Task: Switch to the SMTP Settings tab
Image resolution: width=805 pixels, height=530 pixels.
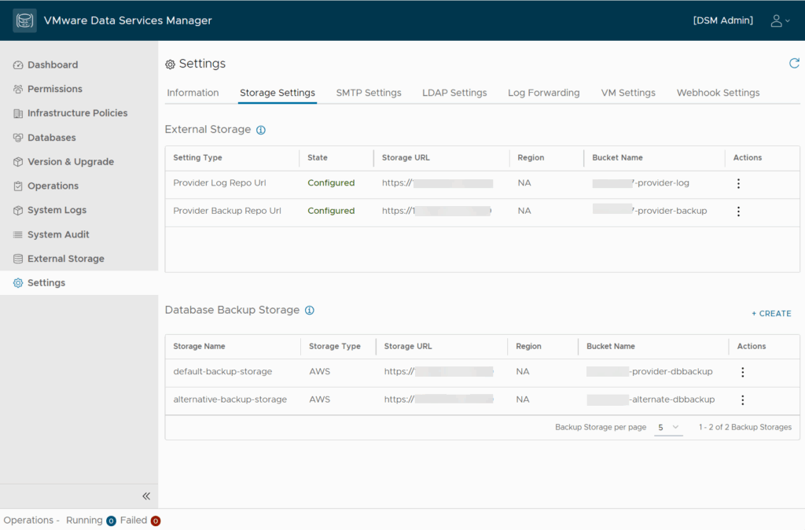Action: [369, 93]
